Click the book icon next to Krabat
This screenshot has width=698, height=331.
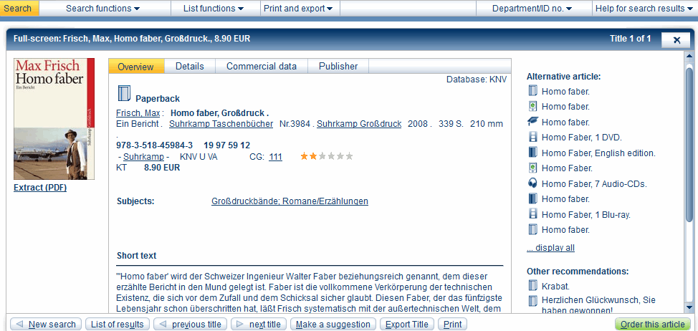532,286
